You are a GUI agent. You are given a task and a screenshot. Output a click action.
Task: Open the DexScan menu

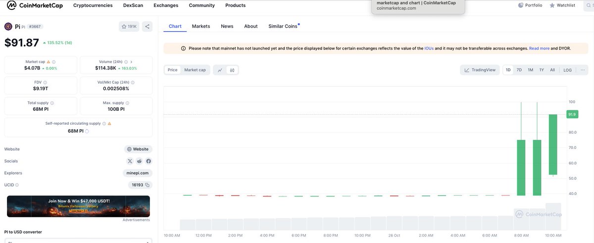[133, 5]
